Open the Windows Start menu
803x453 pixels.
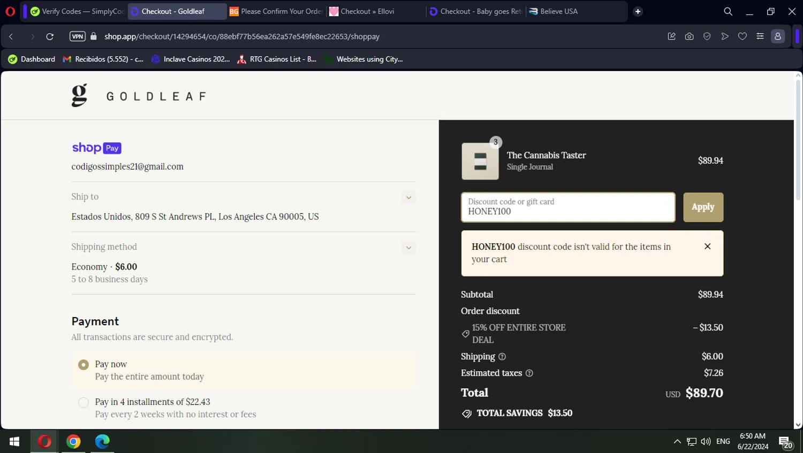14,441
